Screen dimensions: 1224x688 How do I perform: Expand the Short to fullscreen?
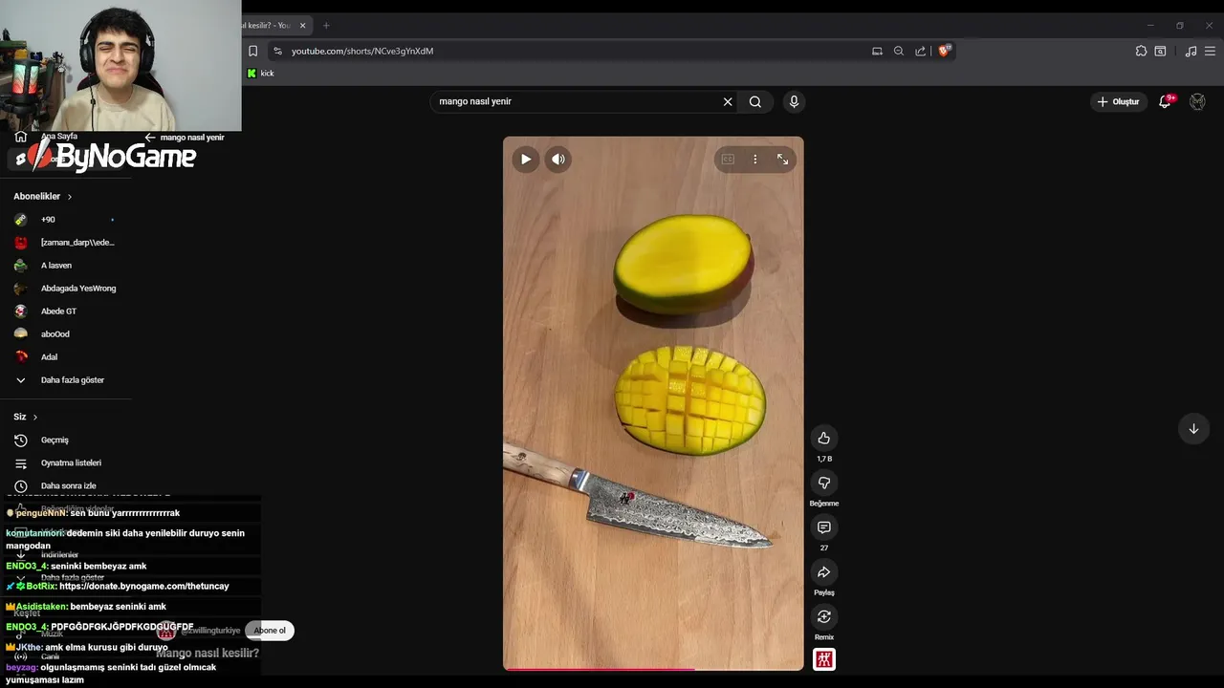point(782,160)
